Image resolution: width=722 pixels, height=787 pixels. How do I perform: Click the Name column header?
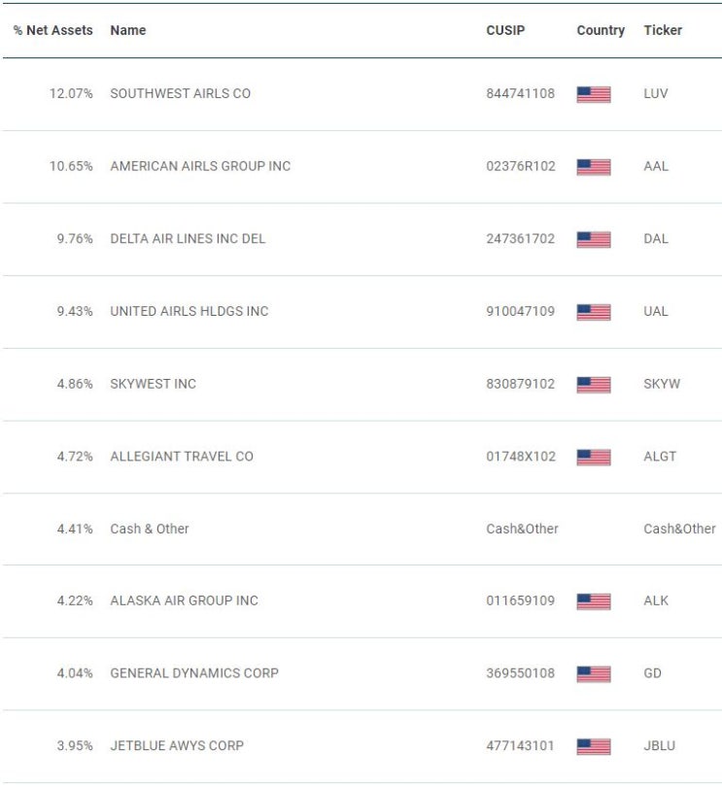[128, 31]
